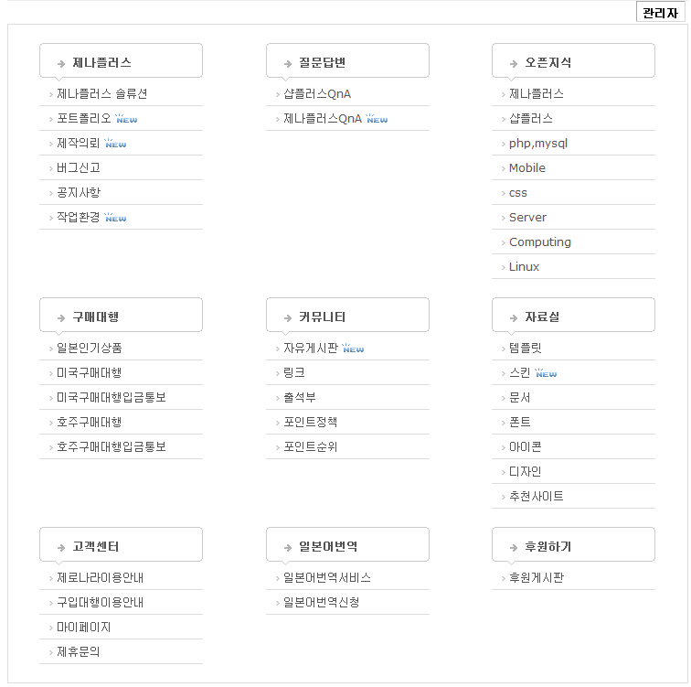This screenshot has height=687, width=691.
Task: Open the 버그신고 link
Action: (x=79, y=167)
